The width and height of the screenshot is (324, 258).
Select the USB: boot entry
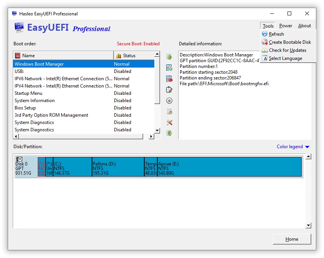[x=84, y=71]
